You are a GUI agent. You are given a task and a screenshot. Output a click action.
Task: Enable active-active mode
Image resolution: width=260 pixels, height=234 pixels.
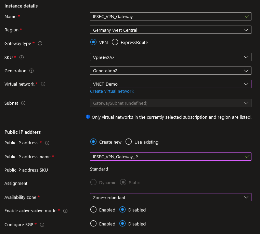click(93, 210)
